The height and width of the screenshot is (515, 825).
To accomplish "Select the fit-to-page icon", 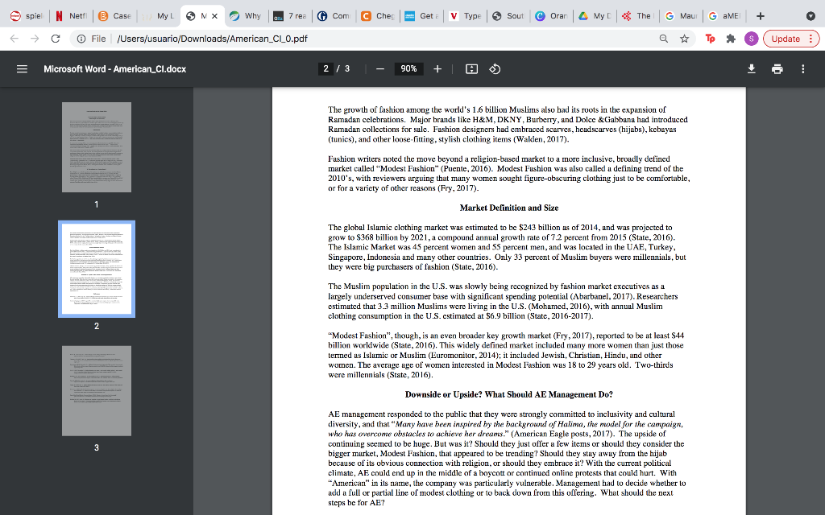I will tap(471, 68).
